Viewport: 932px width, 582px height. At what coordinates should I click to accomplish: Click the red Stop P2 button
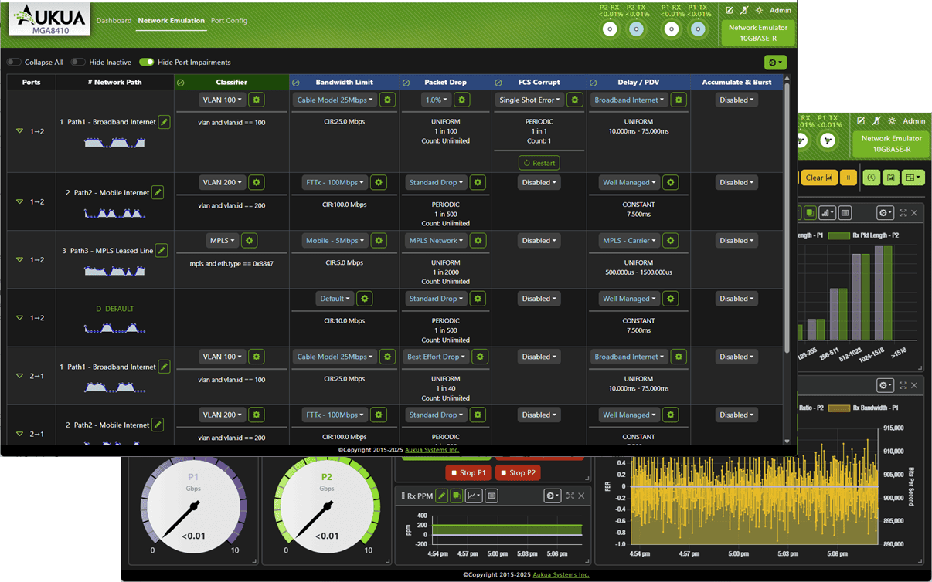[518, 472]
